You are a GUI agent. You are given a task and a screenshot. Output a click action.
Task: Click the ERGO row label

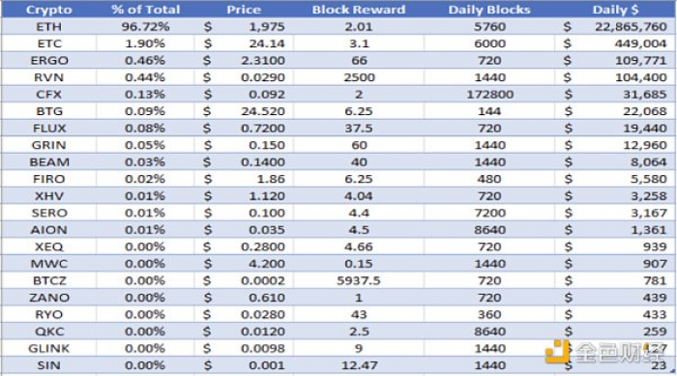(x=48, y=61)
